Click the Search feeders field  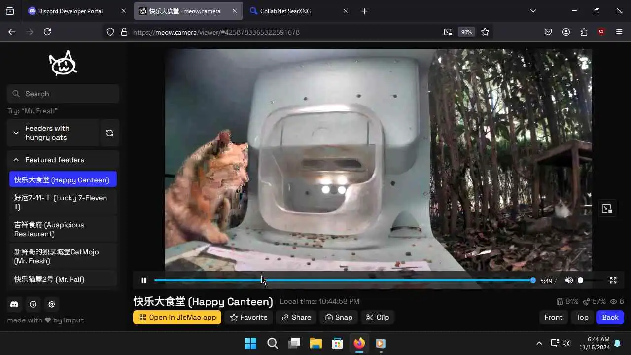point(63,94)
